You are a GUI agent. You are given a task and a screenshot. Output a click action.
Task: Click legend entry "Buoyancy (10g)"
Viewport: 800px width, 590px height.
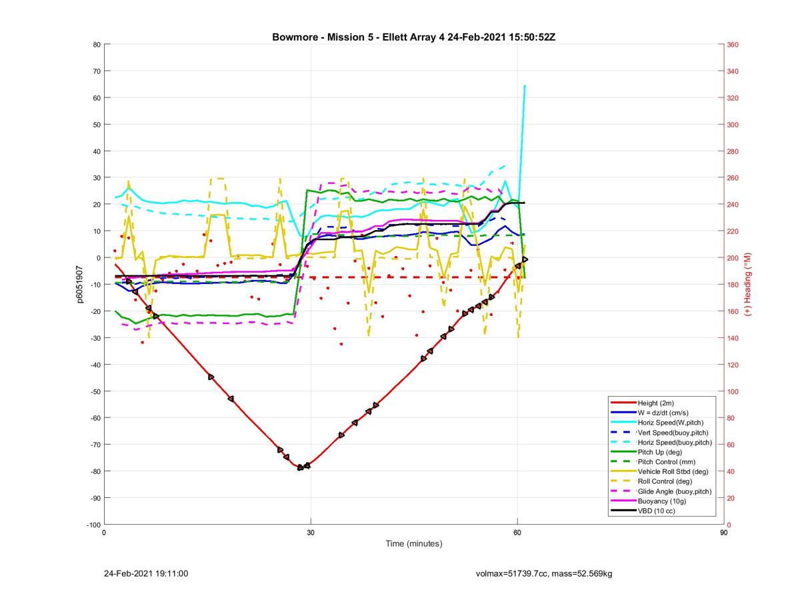click(663, 501)
